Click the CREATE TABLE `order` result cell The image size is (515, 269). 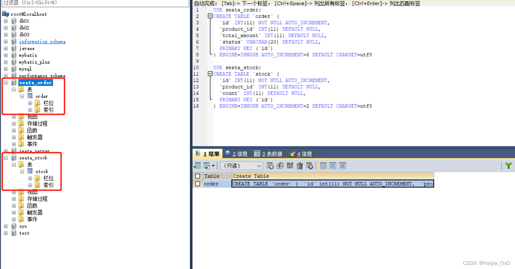[333, 184]
